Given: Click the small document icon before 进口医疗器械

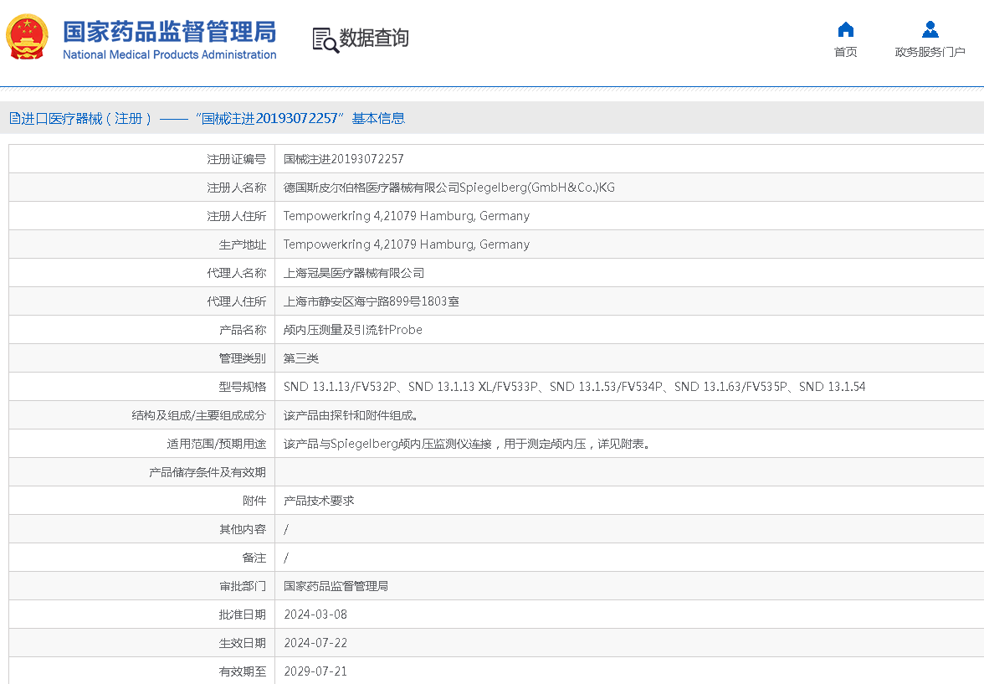Looking at the screenshot, I should point(14,119).
